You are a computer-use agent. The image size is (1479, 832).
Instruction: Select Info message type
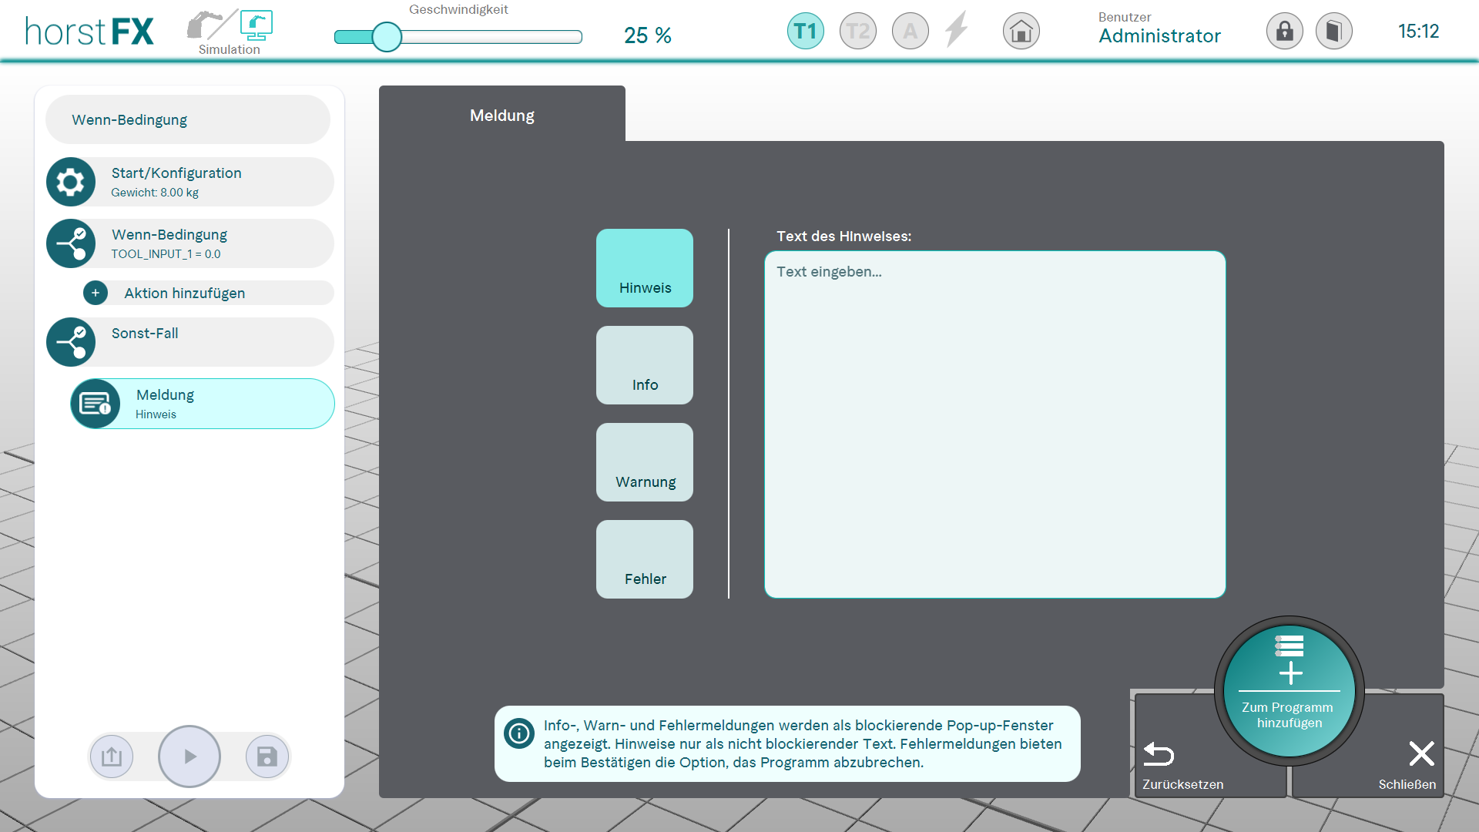[645, 365]
